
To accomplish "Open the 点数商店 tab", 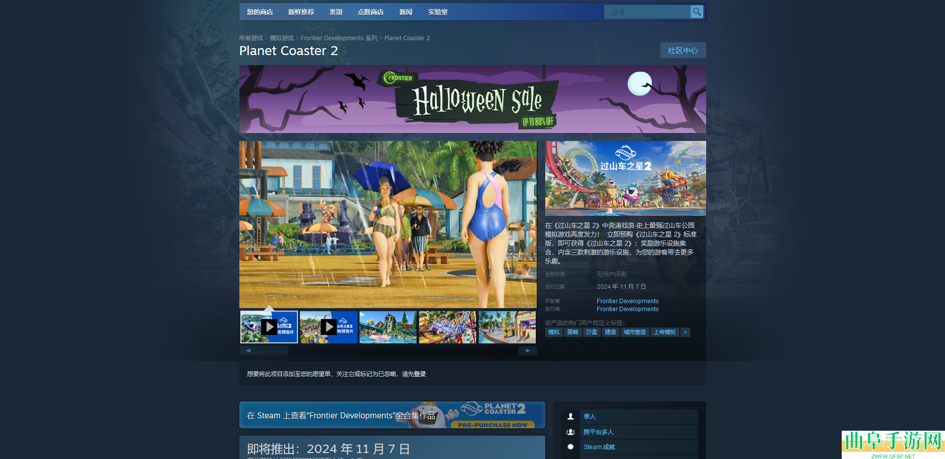I will [x=370, y=12].
